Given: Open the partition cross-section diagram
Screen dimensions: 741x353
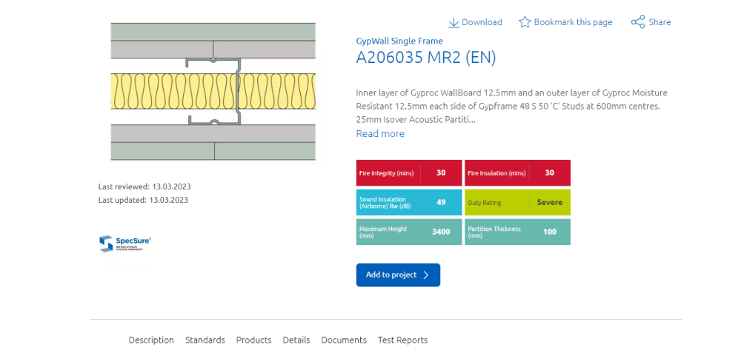Looking at the screenshot, I should (213, 91).
